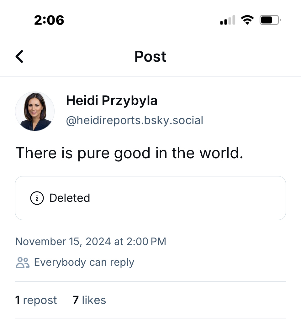Click the people icon for reply settings
This screenshot has width=301, height=325.
(22, 263)
